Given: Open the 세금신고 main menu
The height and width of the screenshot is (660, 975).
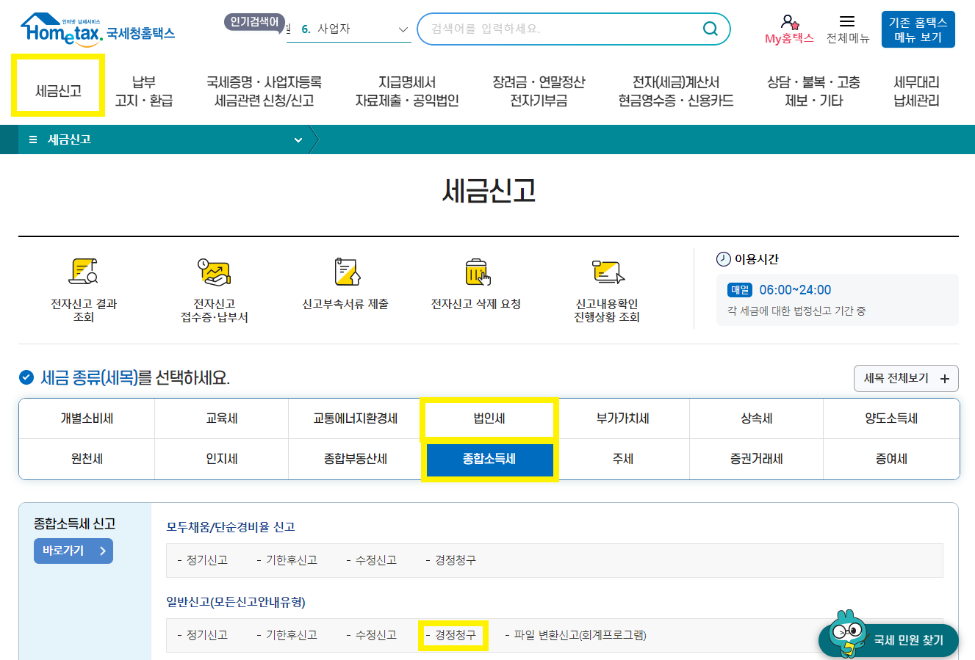Looking at the screenshot, I should coord(58,91).
